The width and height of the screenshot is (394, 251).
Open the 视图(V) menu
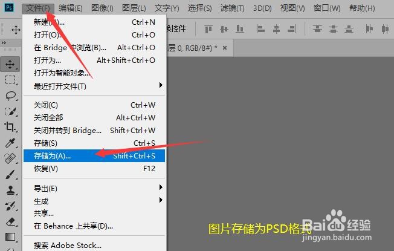tap(292, 8)
